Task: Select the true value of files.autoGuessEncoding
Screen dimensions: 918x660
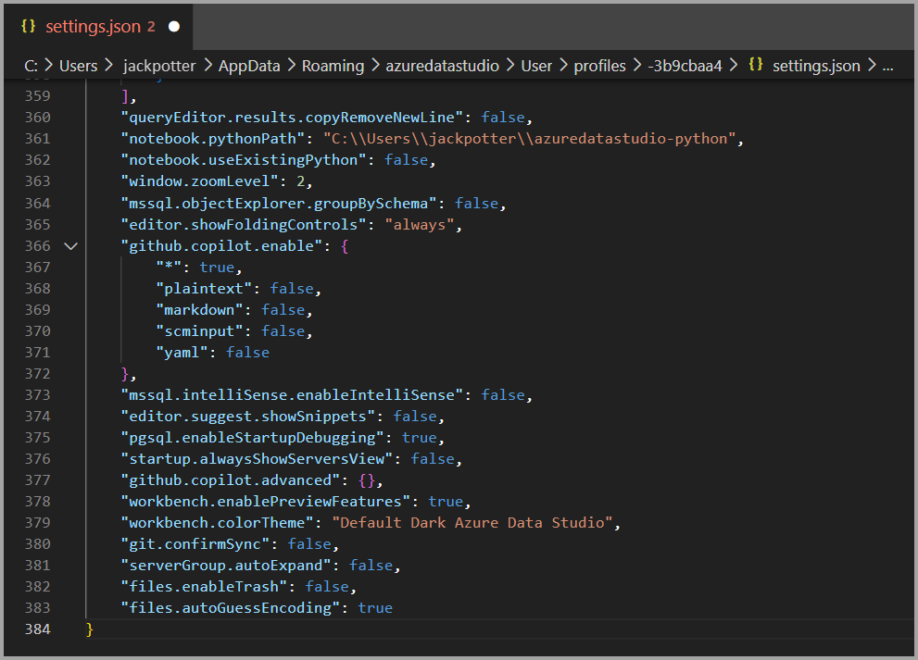Action: tap(375, 607)
